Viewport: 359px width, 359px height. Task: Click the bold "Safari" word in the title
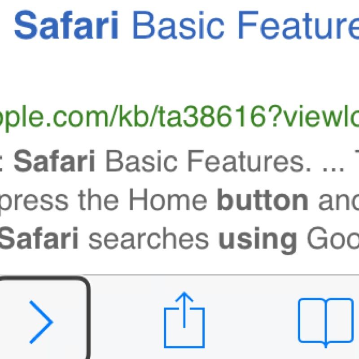[x=66, y=26]
